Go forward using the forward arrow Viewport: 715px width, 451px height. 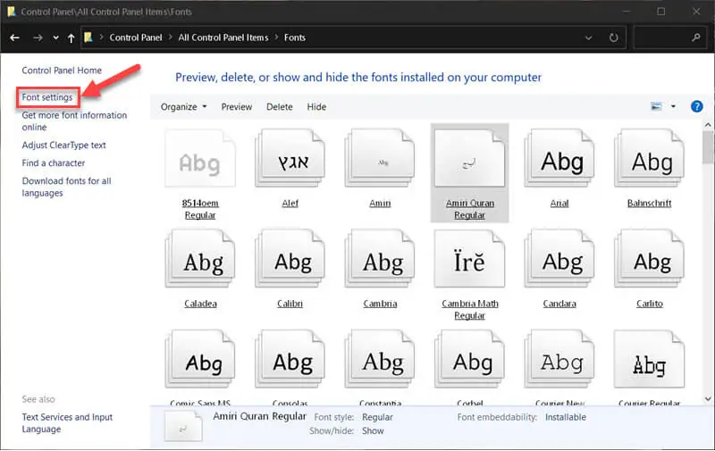click(x=38, y=38)
